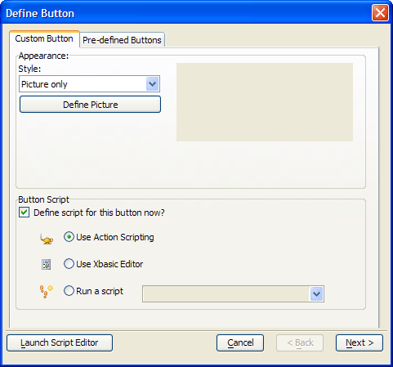Click the genie lamp Action Scripting icon
393x367 pixels.
47,239
